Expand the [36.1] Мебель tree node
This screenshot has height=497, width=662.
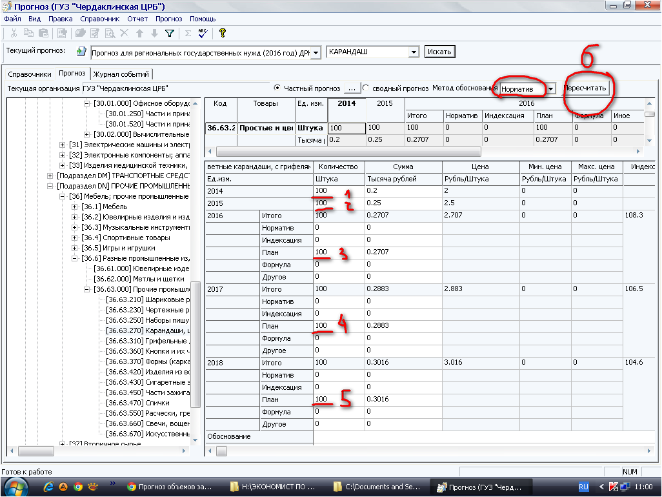pyautogui.click(x=75, y=207)
